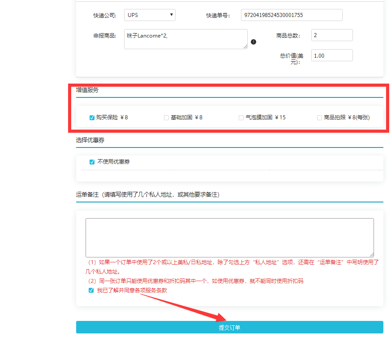Toggle the 不使用优惠券 checkbox
This screenshot has width=391, height=337.
point(92,162)
